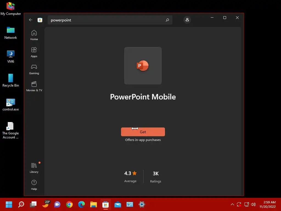Expand hidden system tray icons chevron
The height and width of the screenshot is (211, 281).
coord(232,204)
